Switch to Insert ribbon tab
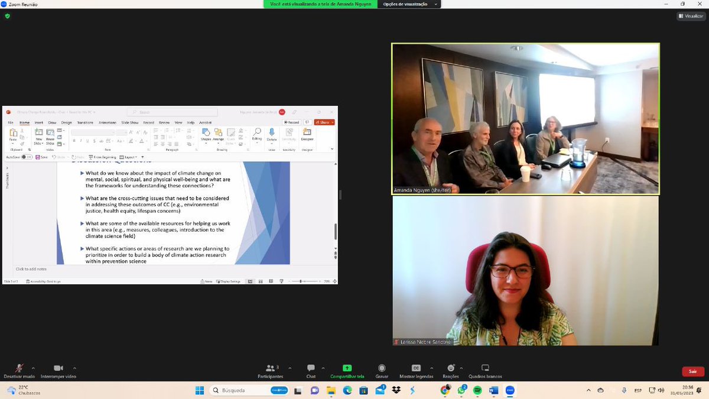Screen dimensions: 709x399 pyautogui.click(x=39, y=123)
